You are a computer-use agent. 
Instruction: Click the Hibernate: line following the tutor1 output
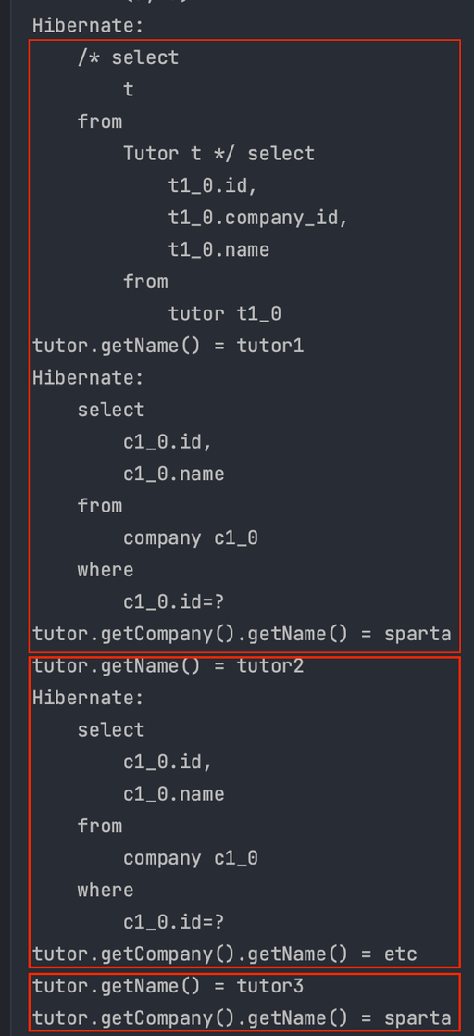[89, 378]
